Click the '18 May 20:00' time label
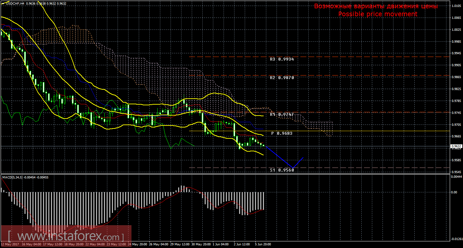The image size is (463, 248). point(74,244)
